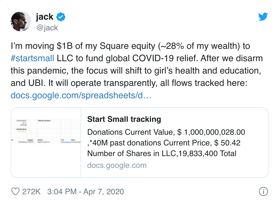Click the grey docs.google.com card domain

click(117, 165)
